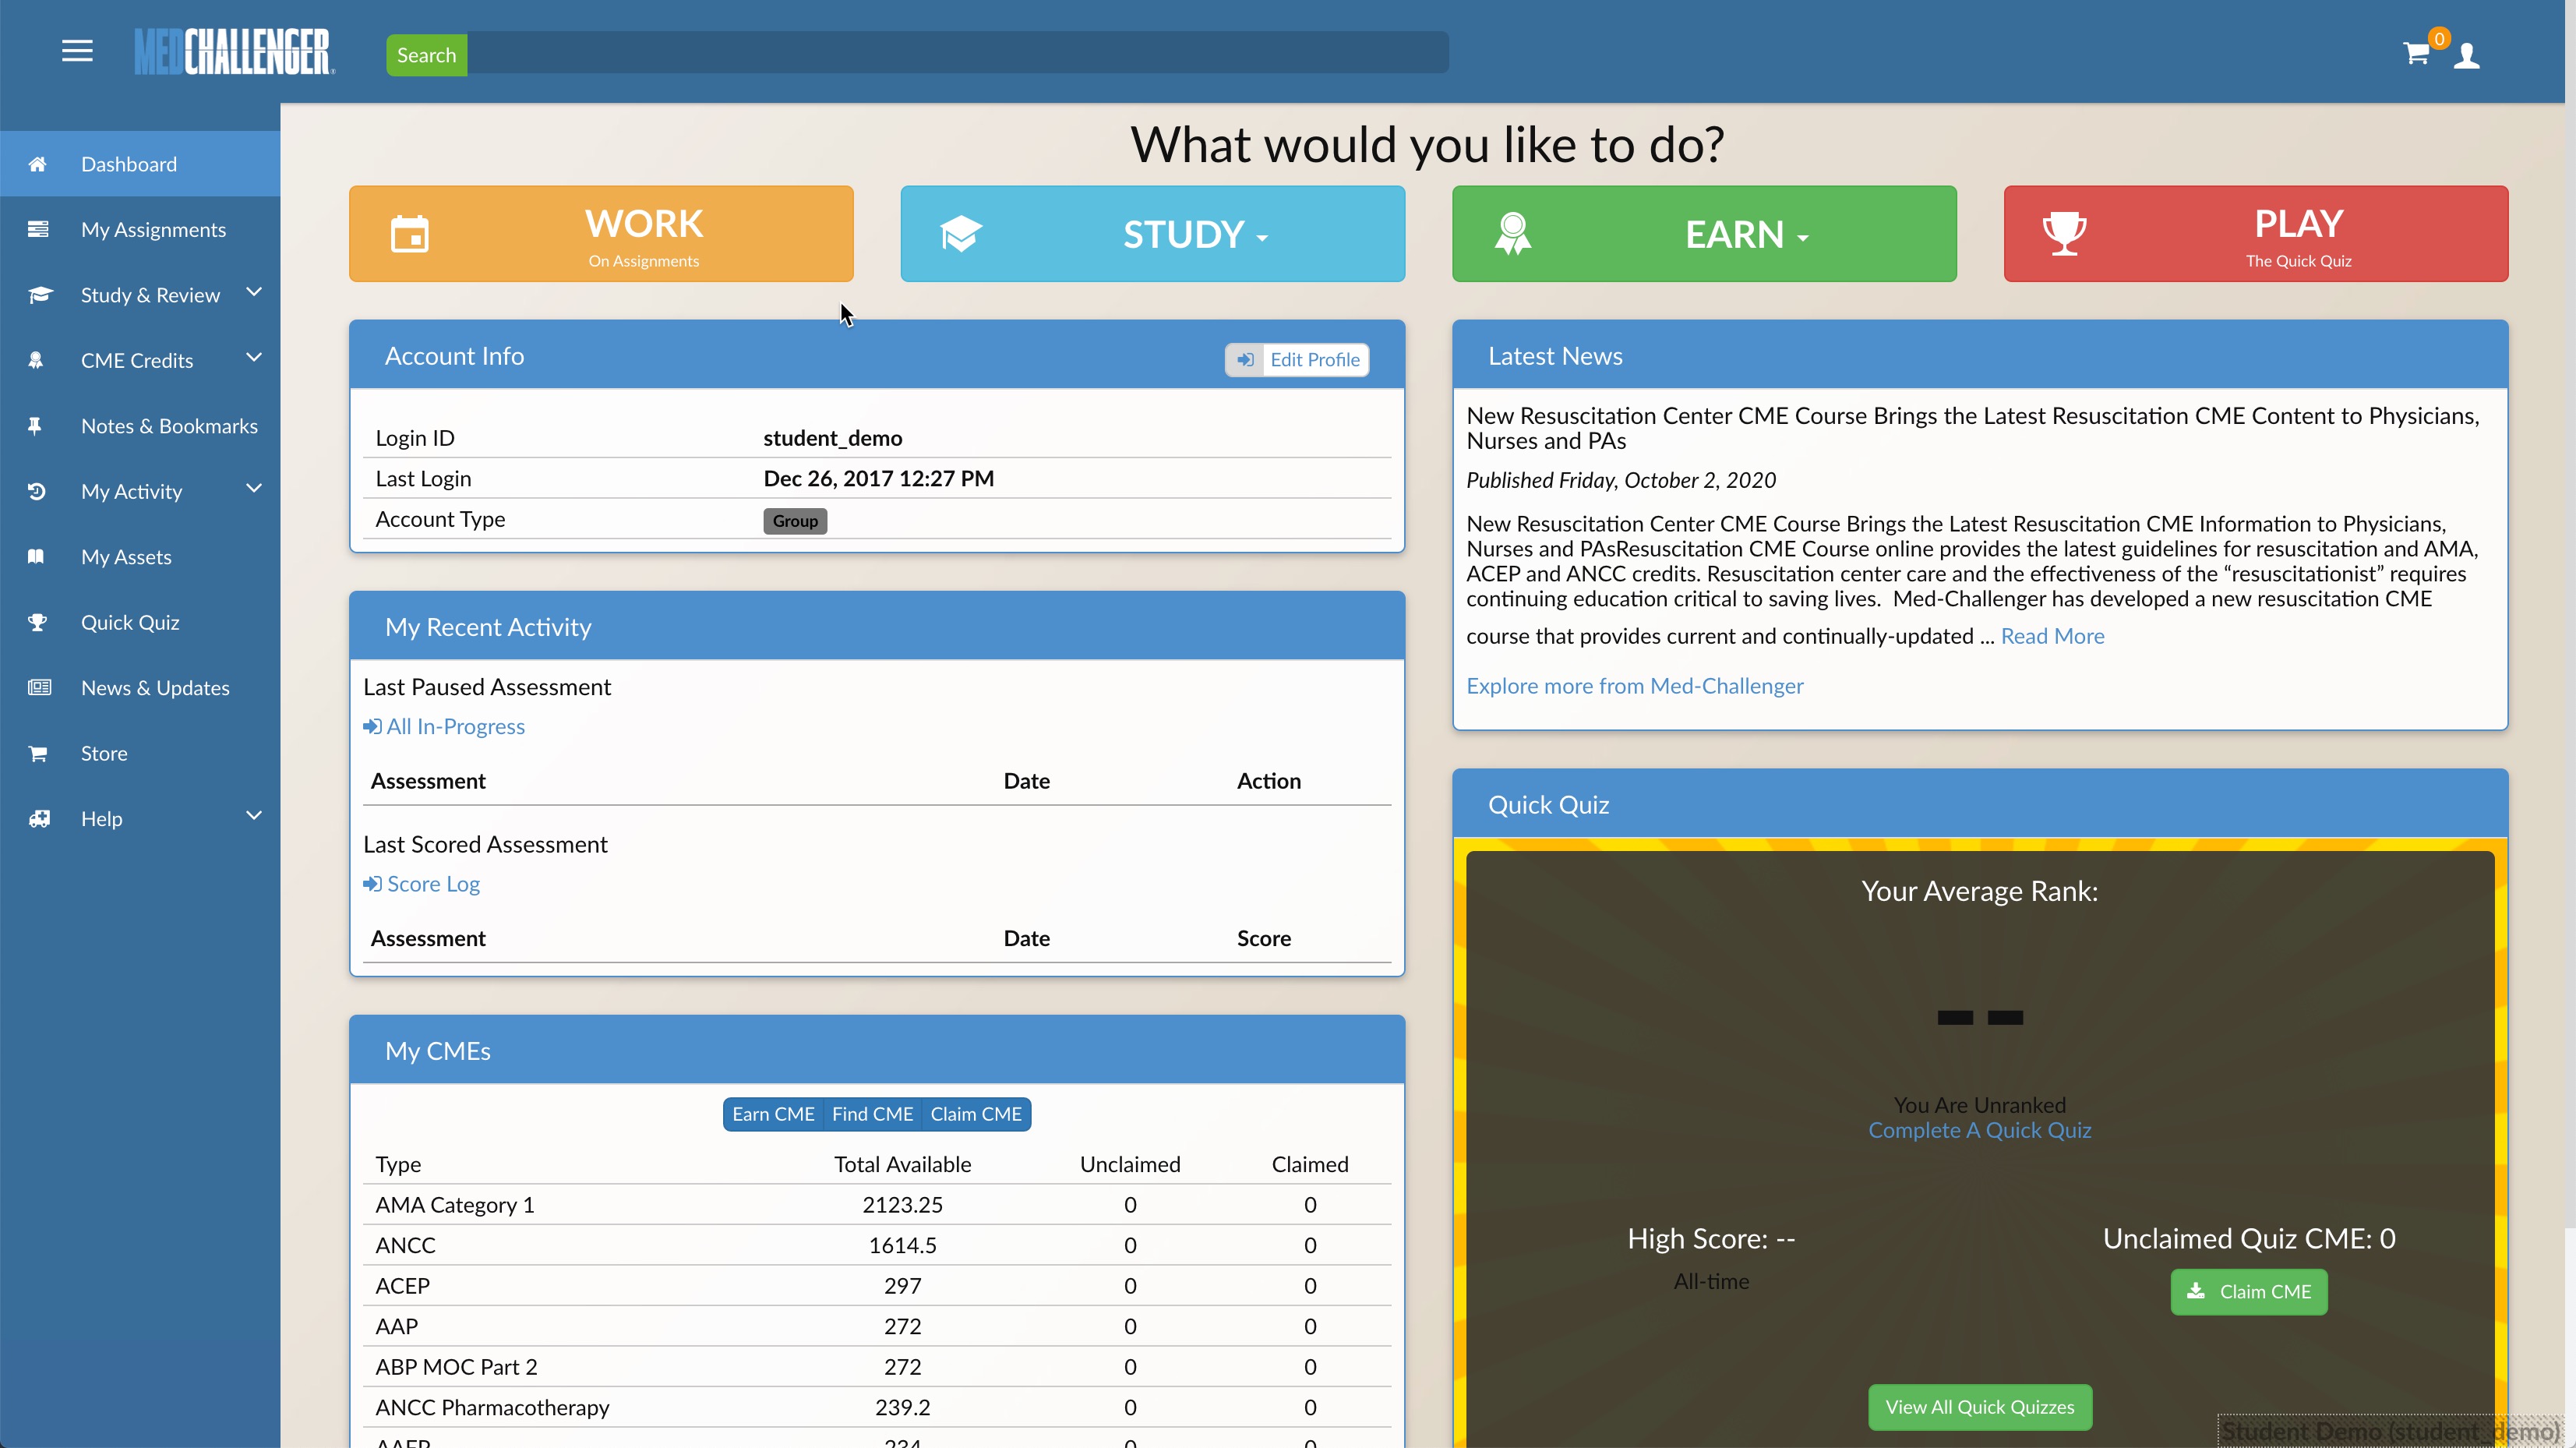Click the Edit Profile button
The height and width of the screenshot is (1448, 2576).
1297,360
